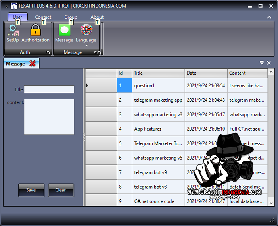The height and width of the screenshot is (226, 278).
Task: Click the Auth group dialog launcher icon
Action: pos(48,52)
